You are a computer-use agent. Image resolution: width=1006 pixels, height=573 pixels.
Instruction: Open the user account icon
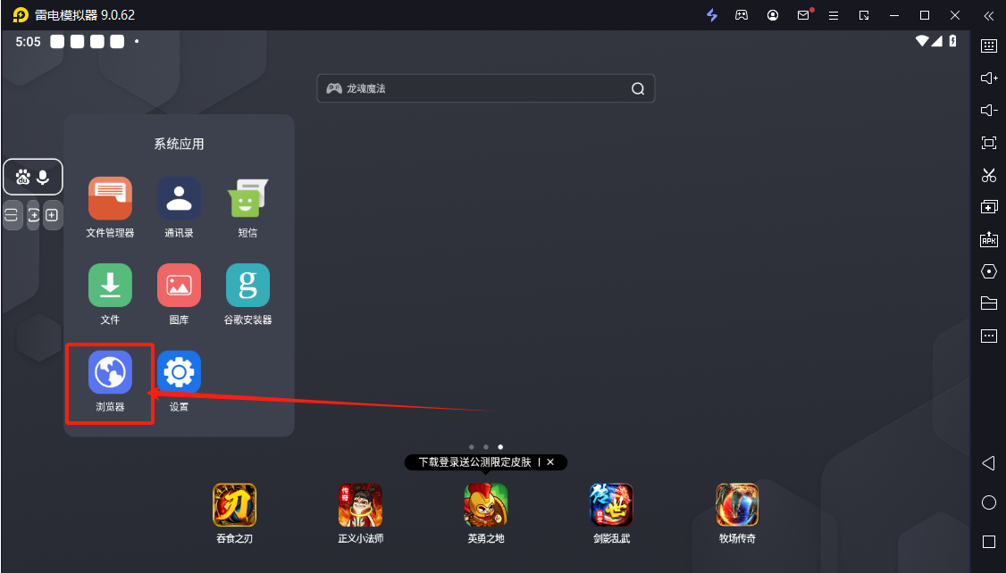[x=773, y=15]
